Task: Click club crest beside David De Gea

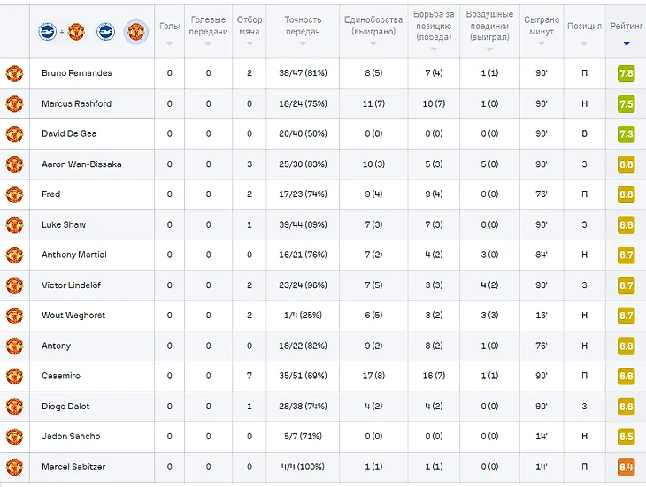Action: click(14, 133)
